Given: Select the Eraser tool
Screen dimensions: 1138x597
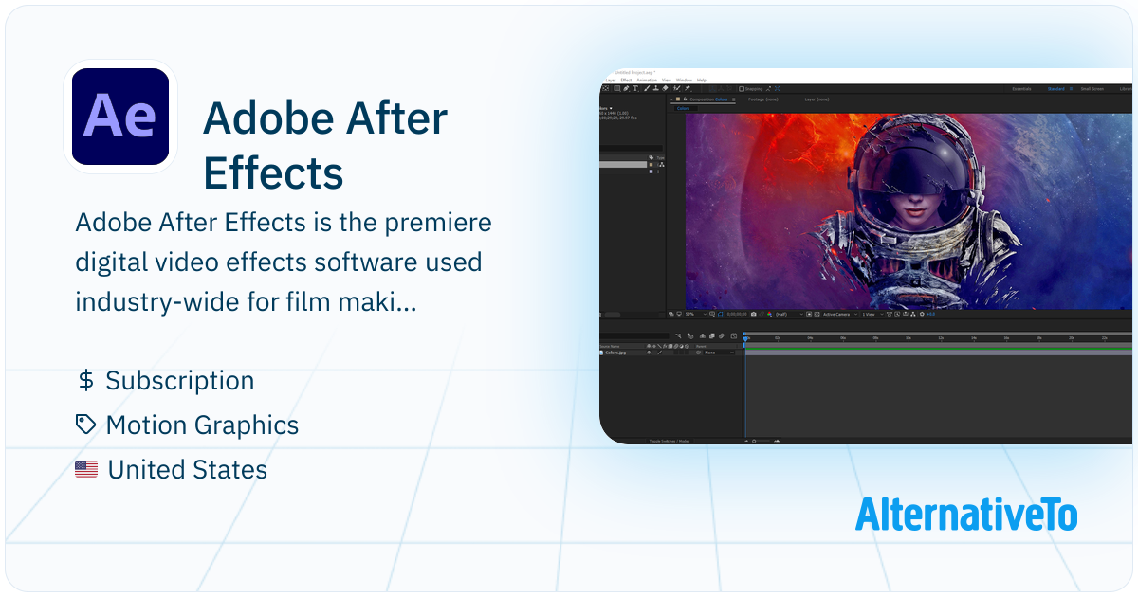Looking at the screenshot, I should click(x=665, y=88).
